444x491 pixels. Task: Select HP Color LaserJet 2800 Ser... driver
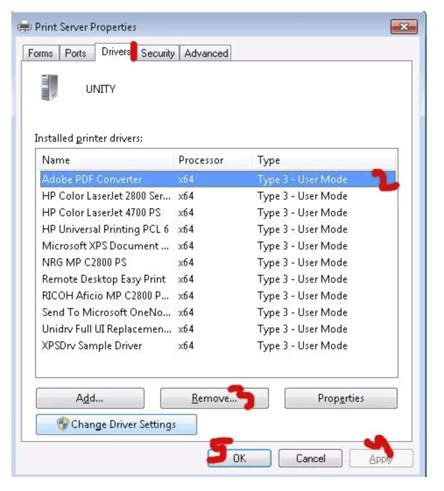[x=218, y=196]
